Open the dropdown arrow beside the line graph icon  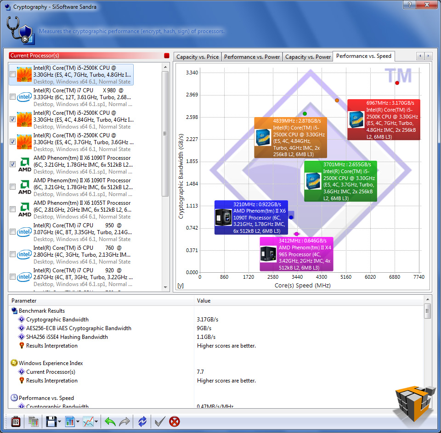coord(96,422)
